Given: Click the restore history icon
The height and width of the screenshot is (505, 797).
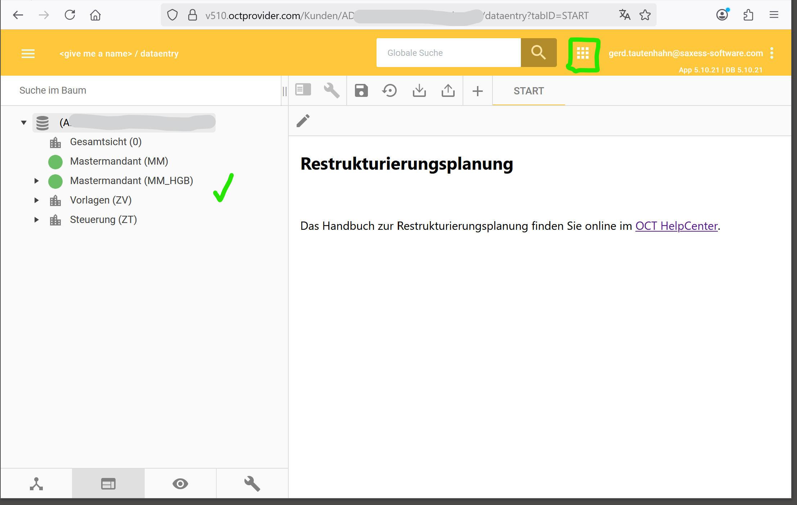Looking at the screenshot, I should click(x=390, y=90).
